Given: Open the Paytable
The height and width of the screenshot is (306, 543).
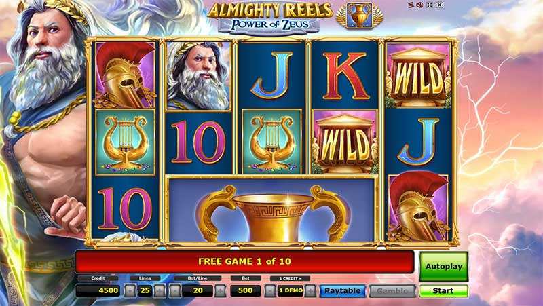Looking at the screenshot, I should click(342, 291).
